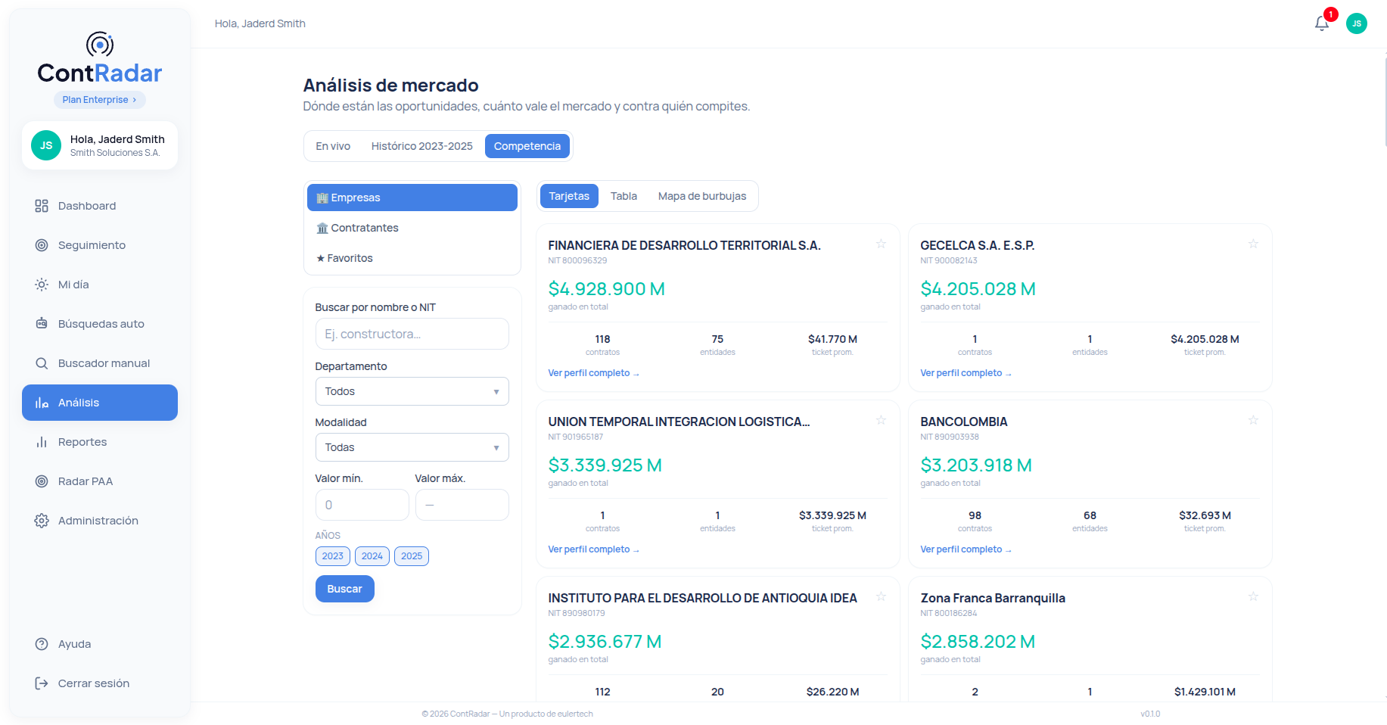
Task: Click the Cerrar sesión logout icon
Action: coord(42,683)
